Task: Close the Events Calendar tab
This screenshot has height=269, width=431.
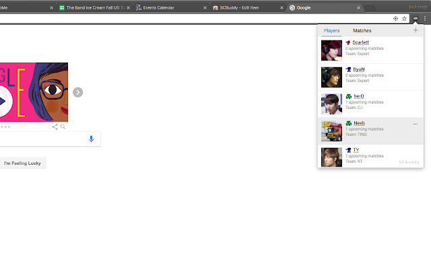Action: pos(205,7)
